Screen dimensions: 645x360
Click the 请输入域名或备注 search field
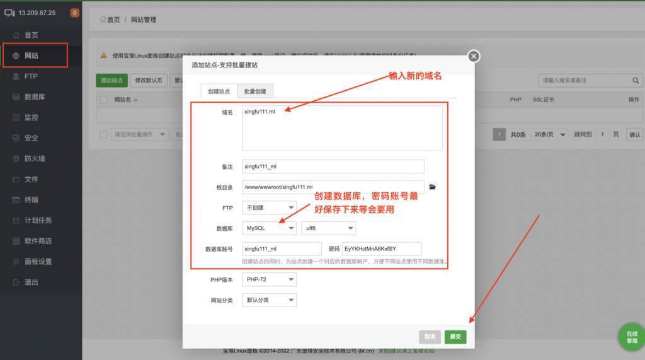tap(585, 81)
